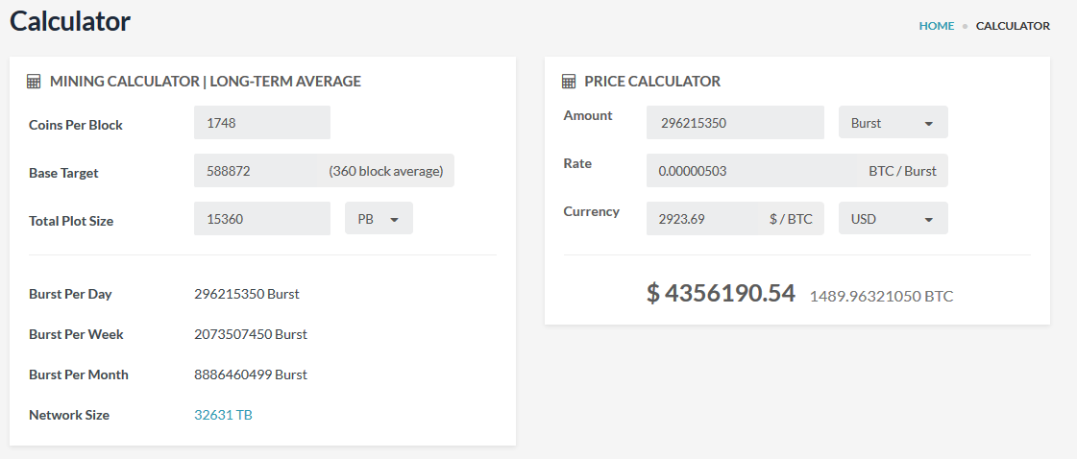Open the Burst amount unit dropdown
The height and width of the screenshot is (459, 1077).
(893, 122)
